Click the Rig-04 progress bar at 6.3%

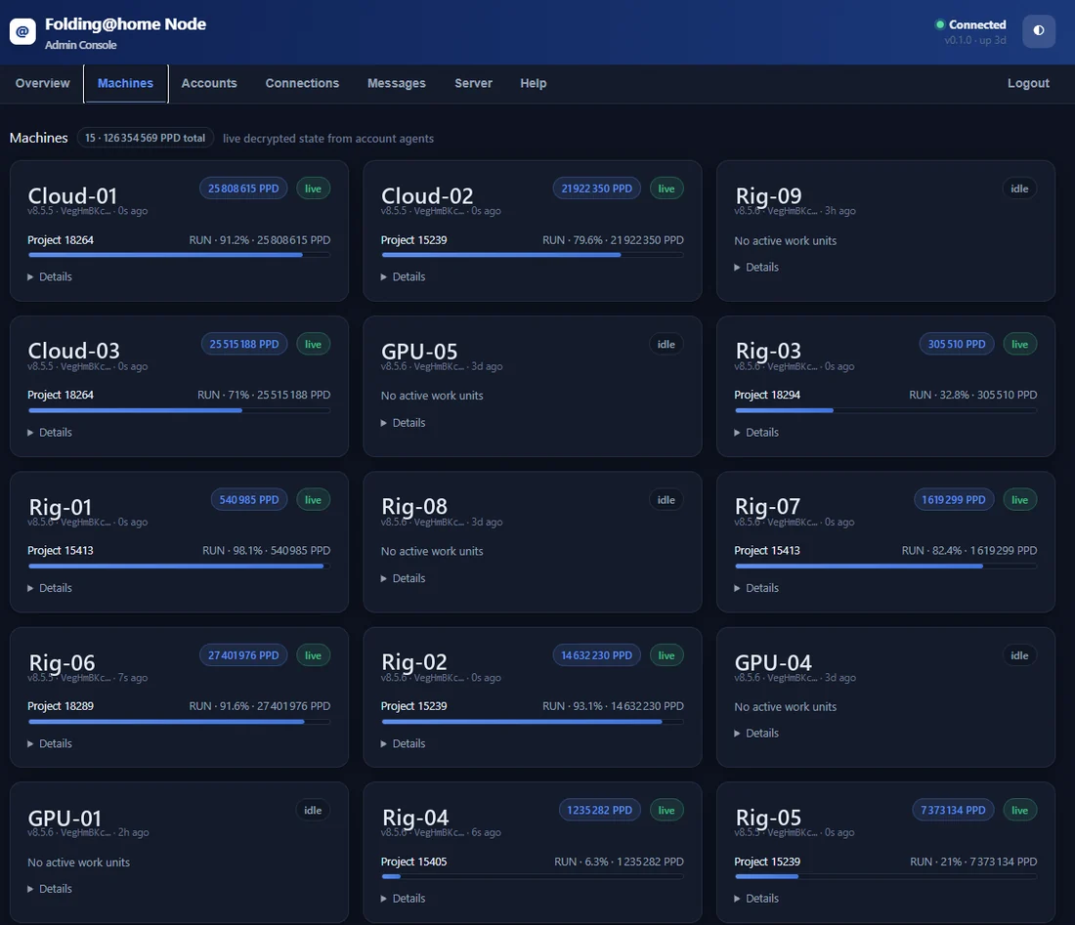(533, 876)
